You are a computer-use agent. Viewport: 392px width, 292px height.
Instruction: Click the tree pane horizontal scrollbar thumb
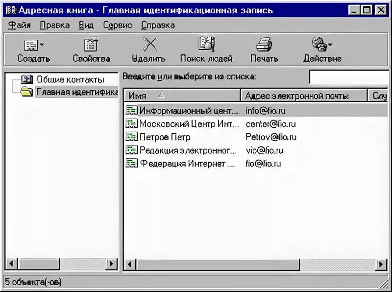click(39, 264)
